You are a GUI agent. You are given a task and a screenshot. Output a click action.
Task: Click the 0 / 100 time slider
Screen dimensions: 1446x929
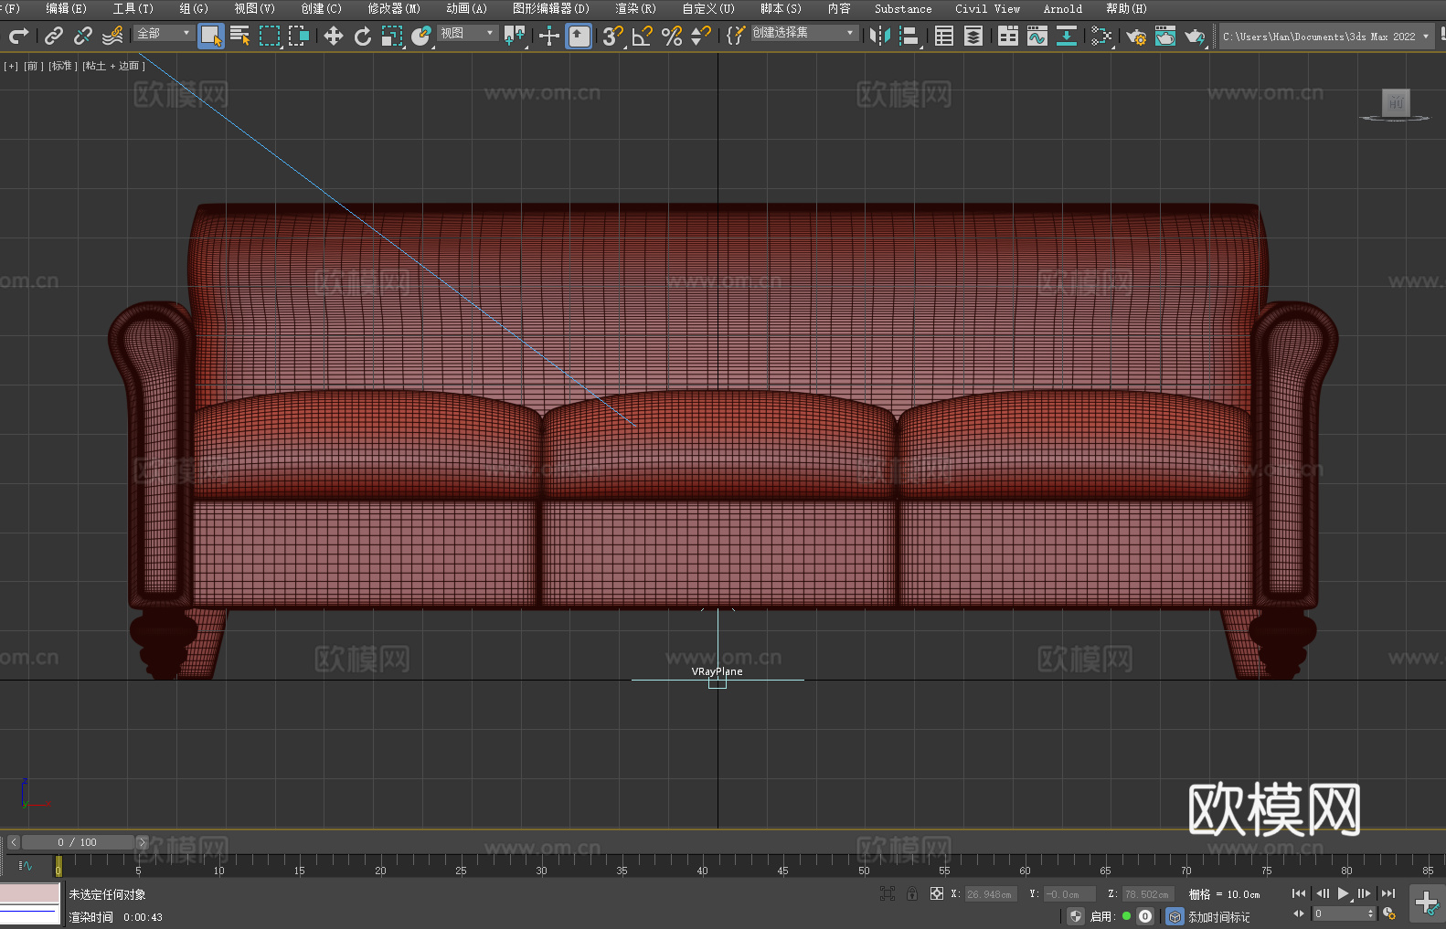coord(77,842)
